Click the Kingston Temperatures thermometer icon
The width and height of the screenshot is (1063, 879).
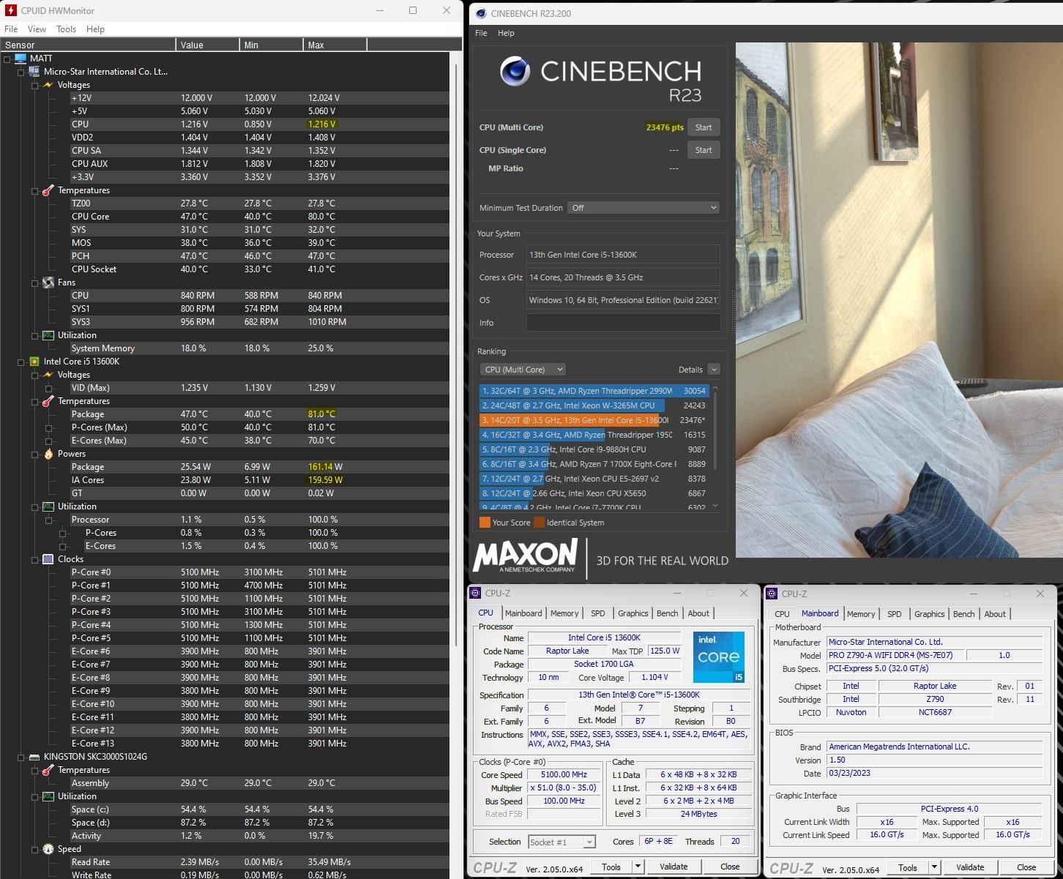click(x=48, y=770)
